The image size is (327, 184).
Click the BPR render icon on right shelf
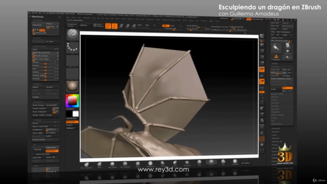point(262,36)
